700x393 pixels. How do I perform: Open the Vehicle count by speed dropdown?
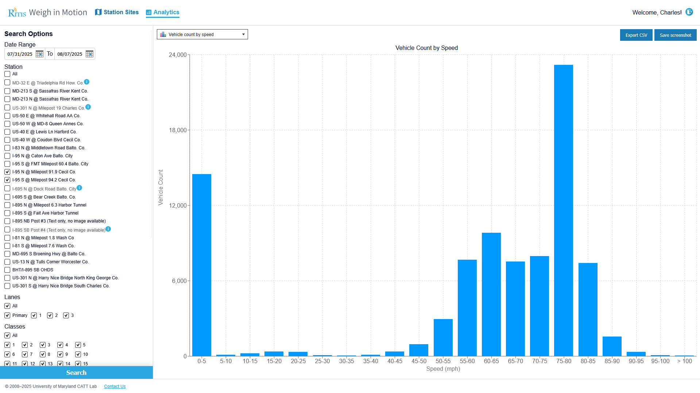click(x=202, y=34)
